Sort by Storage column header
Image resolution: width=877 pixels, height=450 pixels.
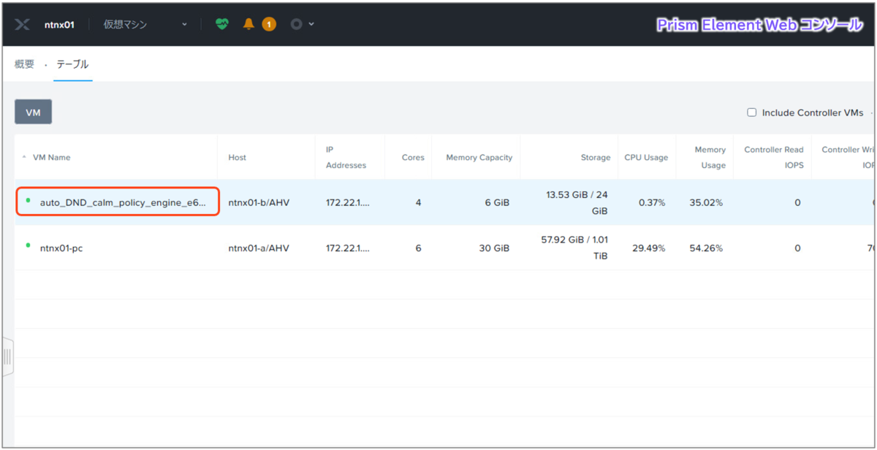tap(596, 157)
